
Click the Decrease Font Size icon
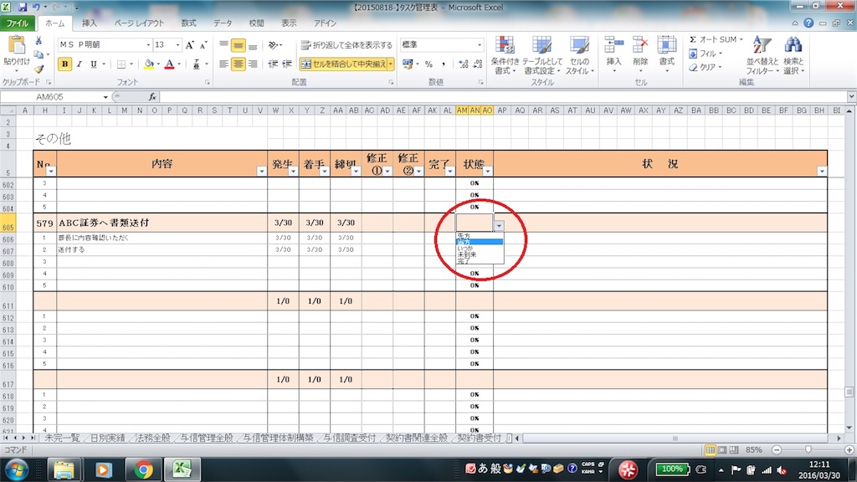point(203,45)
